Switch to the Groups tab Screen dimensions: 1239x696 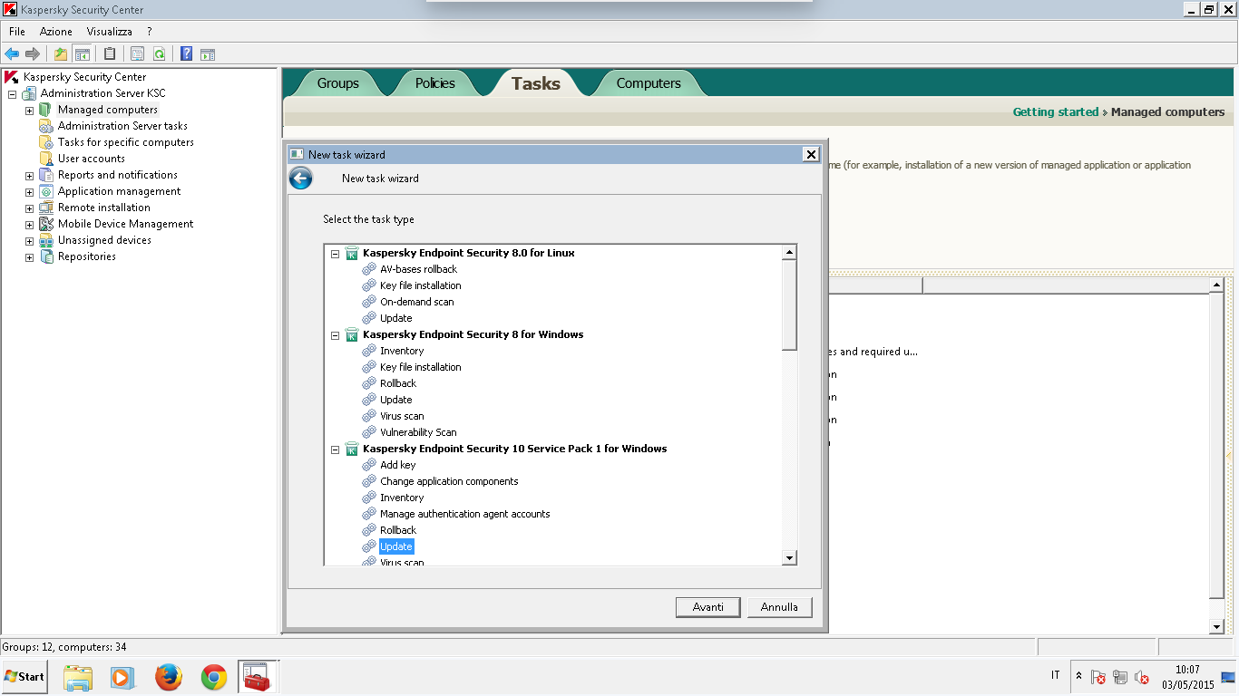point(337,82)
